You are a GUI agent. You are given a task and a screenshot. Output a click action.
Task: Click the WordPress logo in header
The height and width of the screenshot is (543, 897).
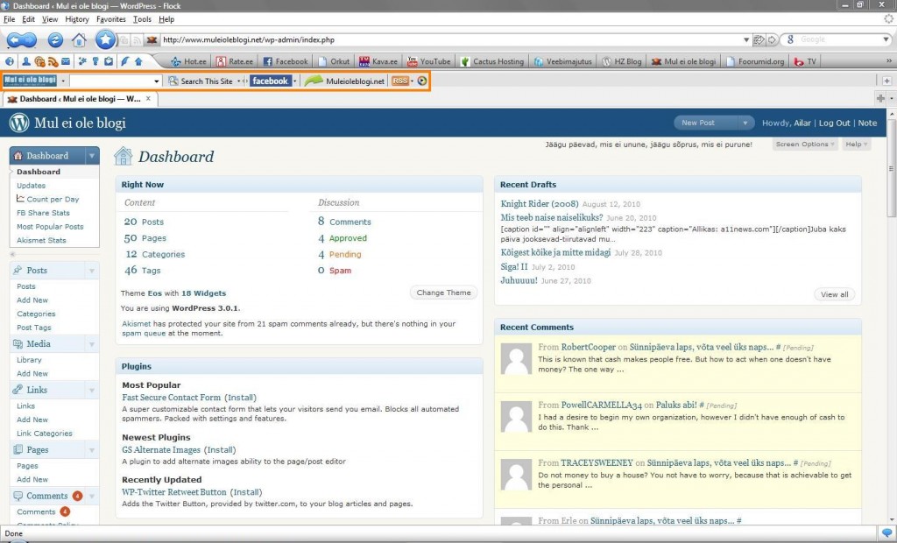(19, 123)
